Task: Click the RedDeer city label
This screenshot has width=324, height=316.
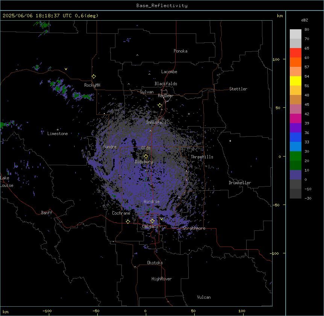Action: 165,96
